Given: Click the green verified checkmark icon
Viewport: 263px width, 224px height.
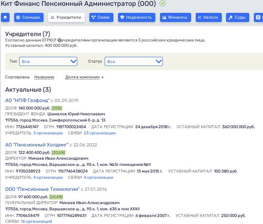Looking at the screenshot, I should (162, 4).
